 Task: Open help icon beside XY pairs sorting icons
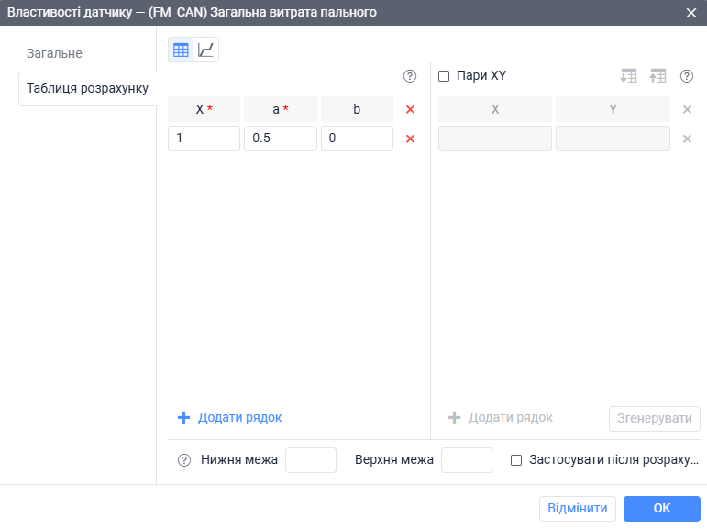pos(686,76)
